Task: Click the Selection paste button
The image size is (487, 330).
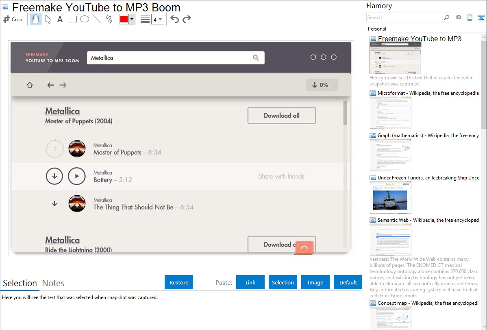Action: (x=283, y=282)
